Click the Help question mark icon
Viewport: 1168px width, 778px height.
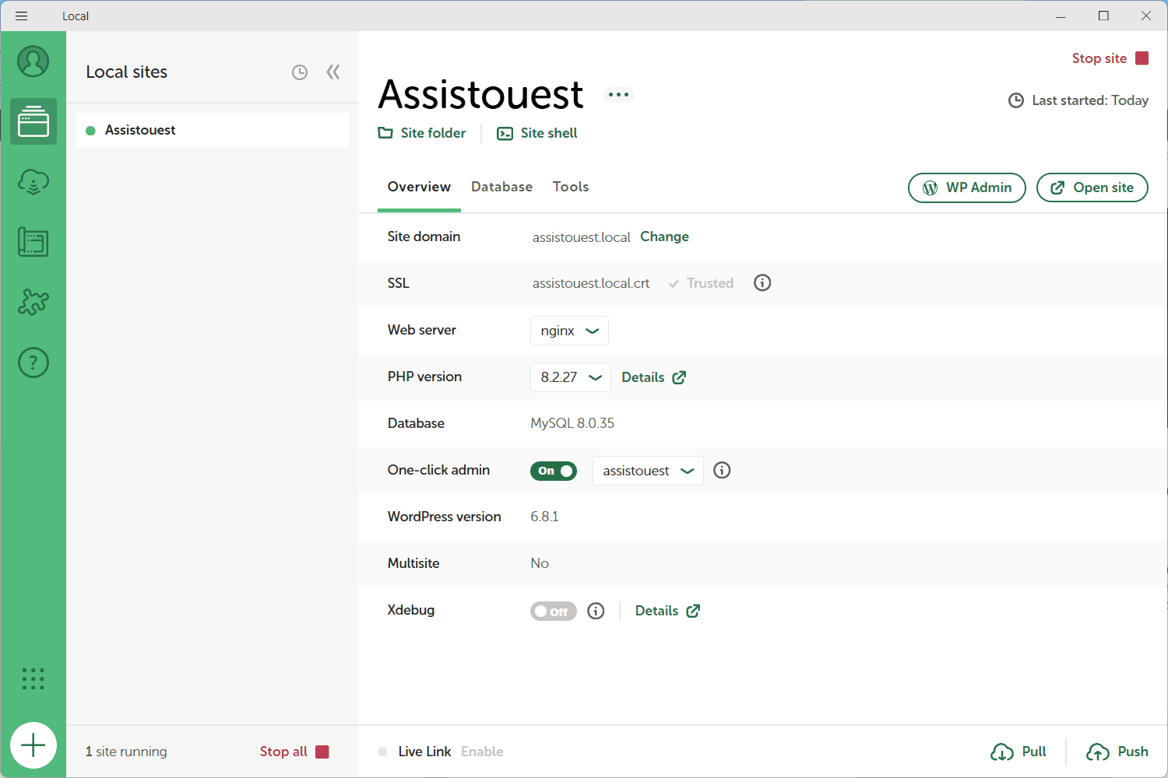[33, 363]
